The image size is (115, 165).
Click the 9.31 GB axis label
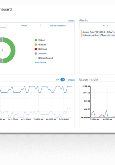pos(87,101)
